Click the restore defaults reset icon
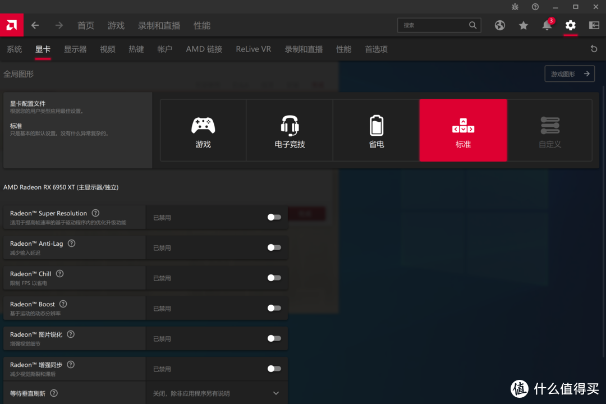This screenshot has width=606, height=404. [594, 49]
